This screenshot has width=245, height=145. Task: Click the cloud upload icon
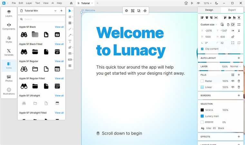tap(186, 3)
